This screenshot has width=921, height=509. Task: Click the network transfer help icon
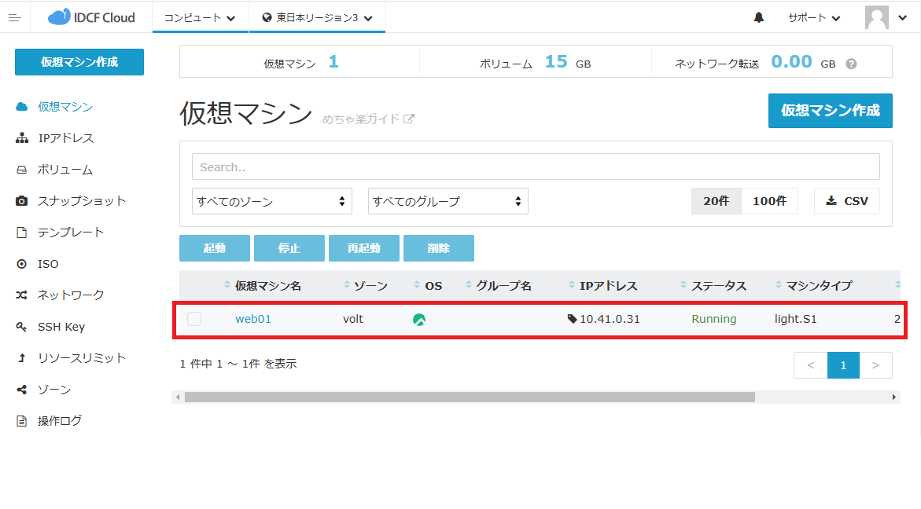click(x=851, y=64)
